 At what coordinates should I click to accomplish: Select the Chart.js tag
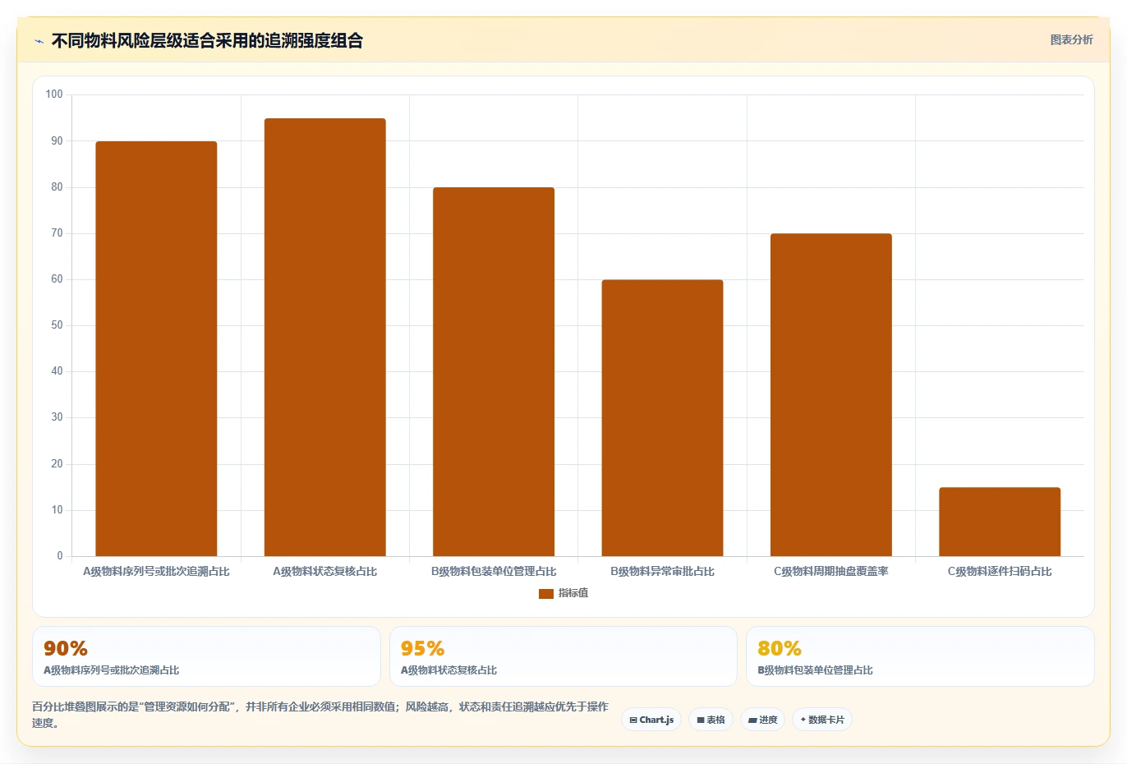pos(651,720)
